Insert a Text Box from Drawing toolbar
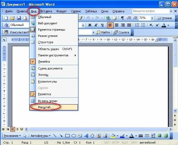 pos(80,135)
